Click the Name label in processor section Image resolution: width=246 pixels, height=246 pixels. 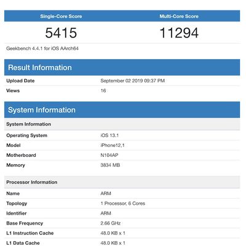(x=13, y=194)
